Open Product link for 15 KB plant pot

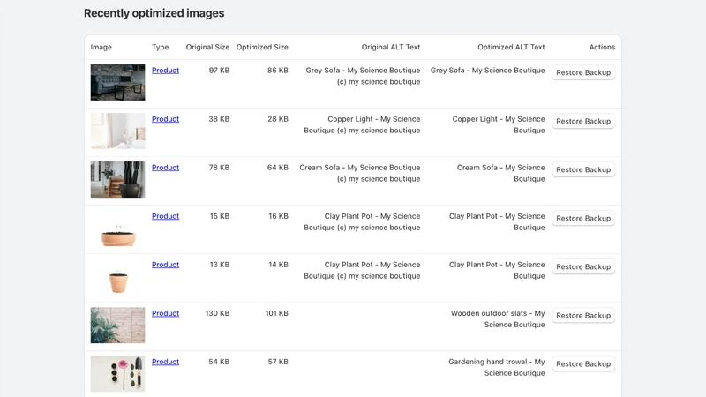click(x=165, y=216)
